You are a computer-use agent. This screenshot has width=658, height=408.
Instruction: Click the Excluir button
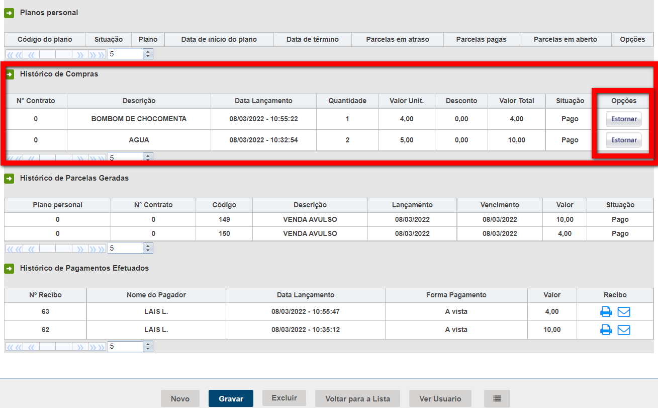(x=285, y=398)
